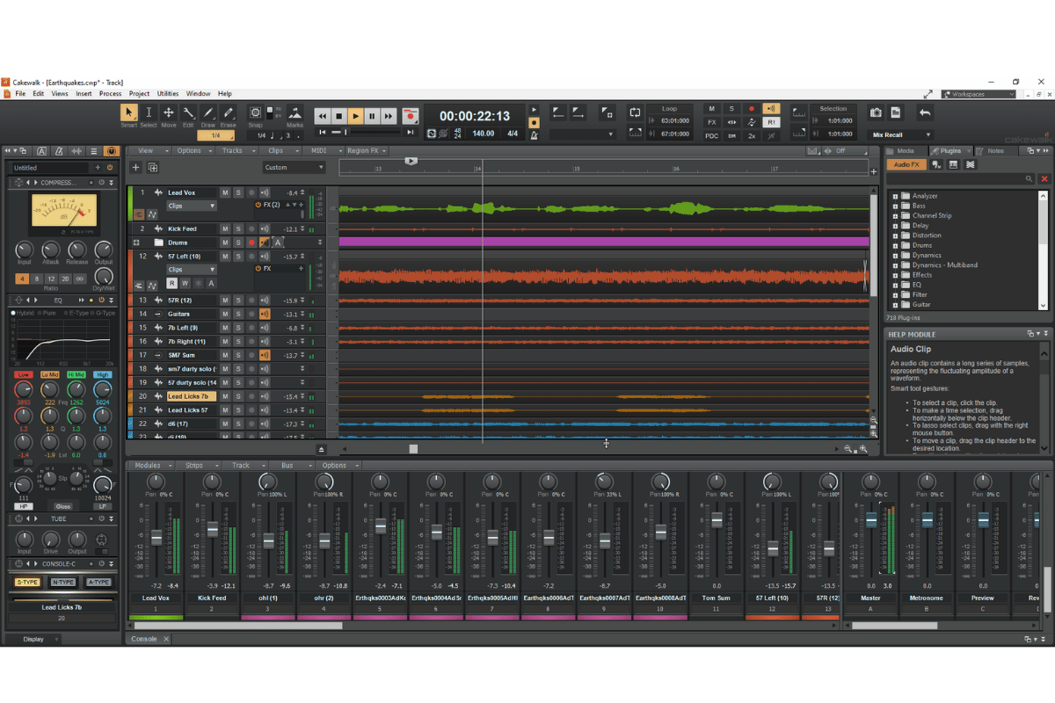The height and width of the screenshot is (703, 1055).
Task: Click the Markers icon in the toolbar
Action: (x=295, y=112)
